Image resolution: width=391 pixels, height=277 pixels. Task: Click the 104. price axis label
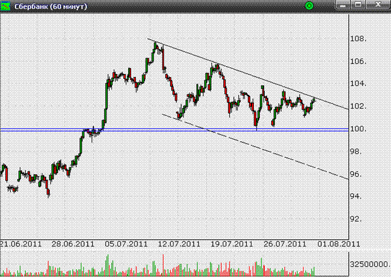tap(359, 84)
